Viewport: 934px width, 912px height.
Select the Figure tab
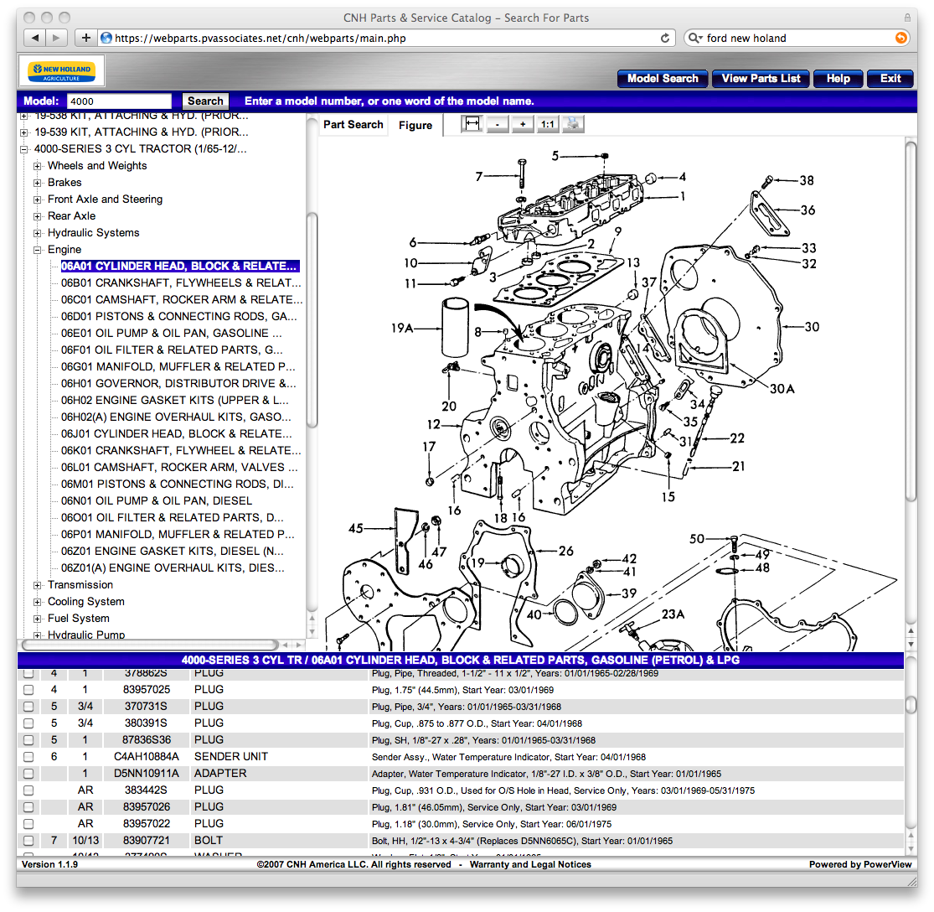coord(415,125)
